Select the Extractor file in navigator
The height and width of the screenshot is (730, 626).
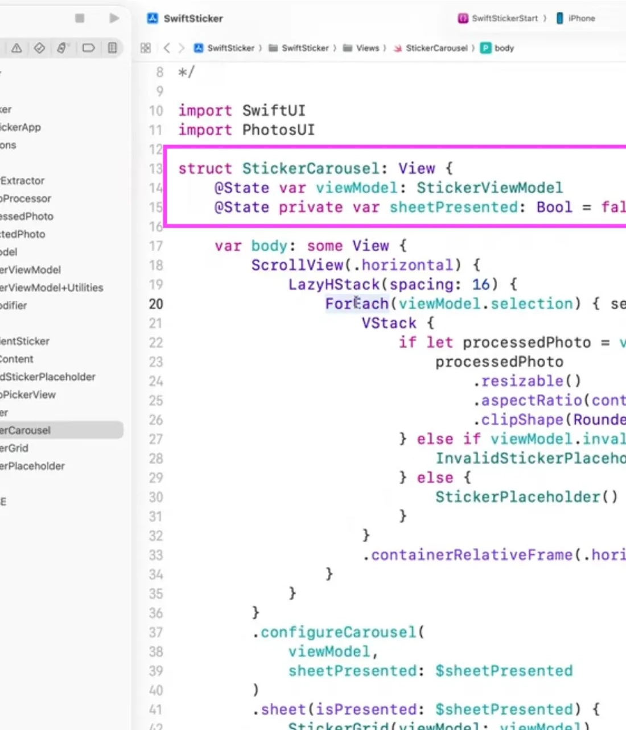(x=22, y=180)
